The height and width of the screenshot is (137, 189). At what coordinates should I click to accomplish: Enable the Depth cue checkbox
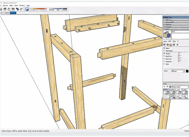[164, 56]
